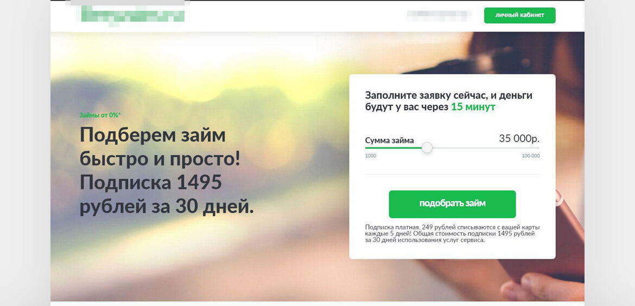
Task: Click the подобрать займ button
Action: [452, 204]
